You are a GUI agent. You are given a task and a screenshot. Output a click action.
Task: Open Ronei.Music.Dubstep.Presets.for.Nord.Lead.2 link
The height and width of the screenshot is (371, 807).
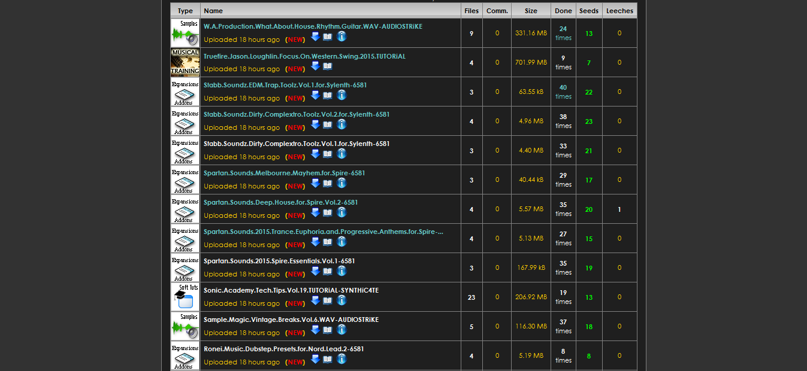283,349
